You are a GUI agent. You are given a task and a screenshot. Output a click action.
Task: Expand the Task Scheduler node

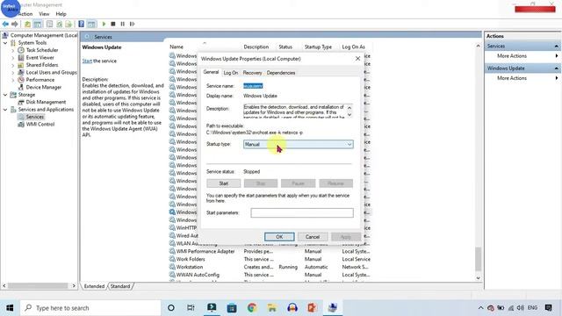(x=13, y=50)
